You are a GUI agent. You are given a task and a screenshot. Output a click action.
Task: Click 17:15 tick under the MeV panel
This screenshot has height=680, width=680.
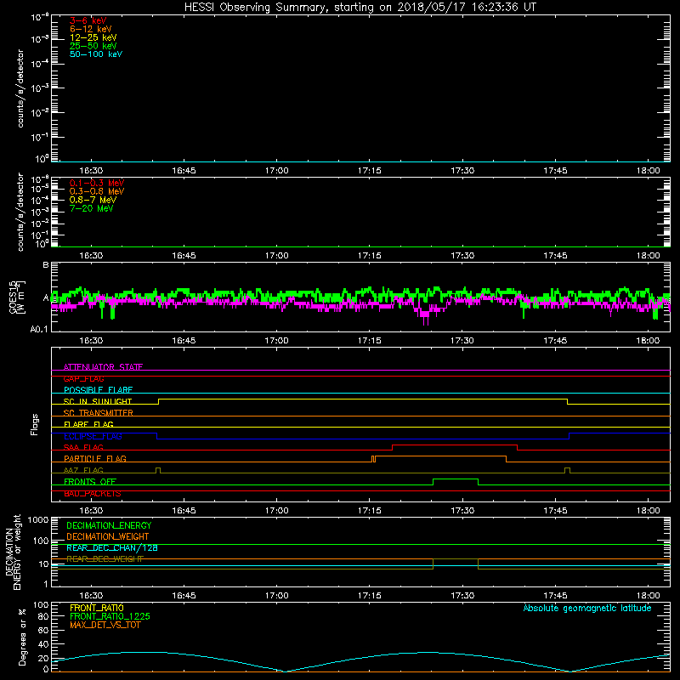370,256
